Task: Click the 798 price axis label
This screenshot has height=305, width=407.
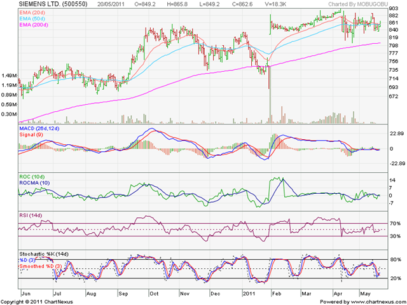Action: 394,46
